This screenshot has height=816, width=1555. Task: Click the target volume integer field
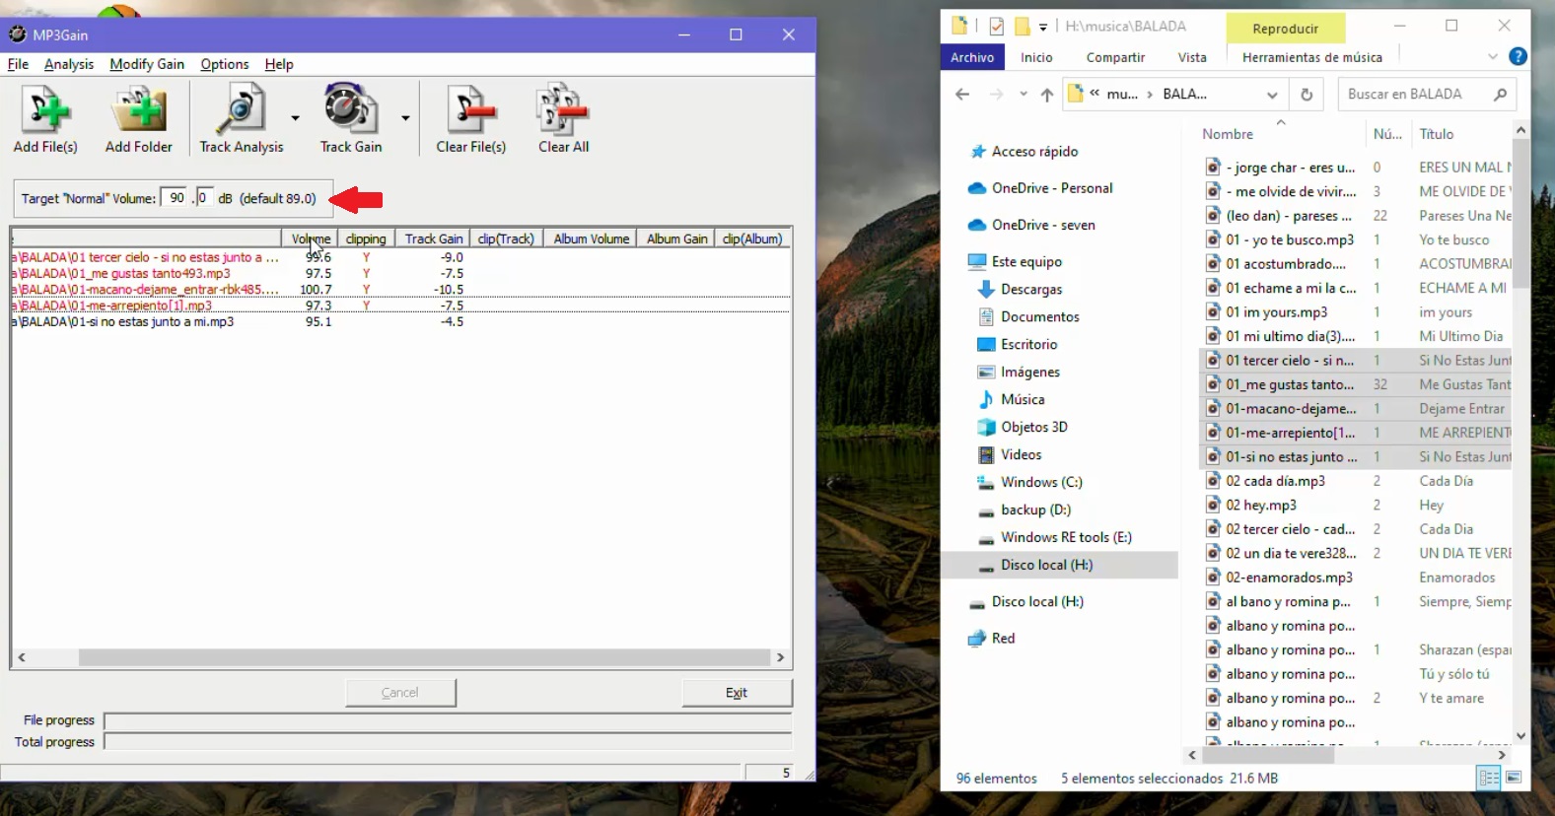tap(174, 198)
